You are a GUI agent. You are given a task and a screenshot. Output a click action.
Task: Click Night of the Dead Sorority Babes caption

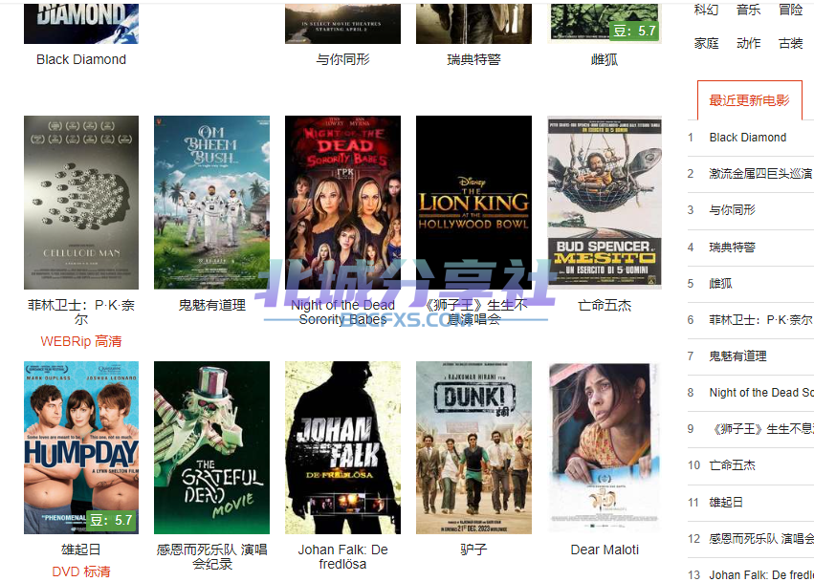point(342,312)
